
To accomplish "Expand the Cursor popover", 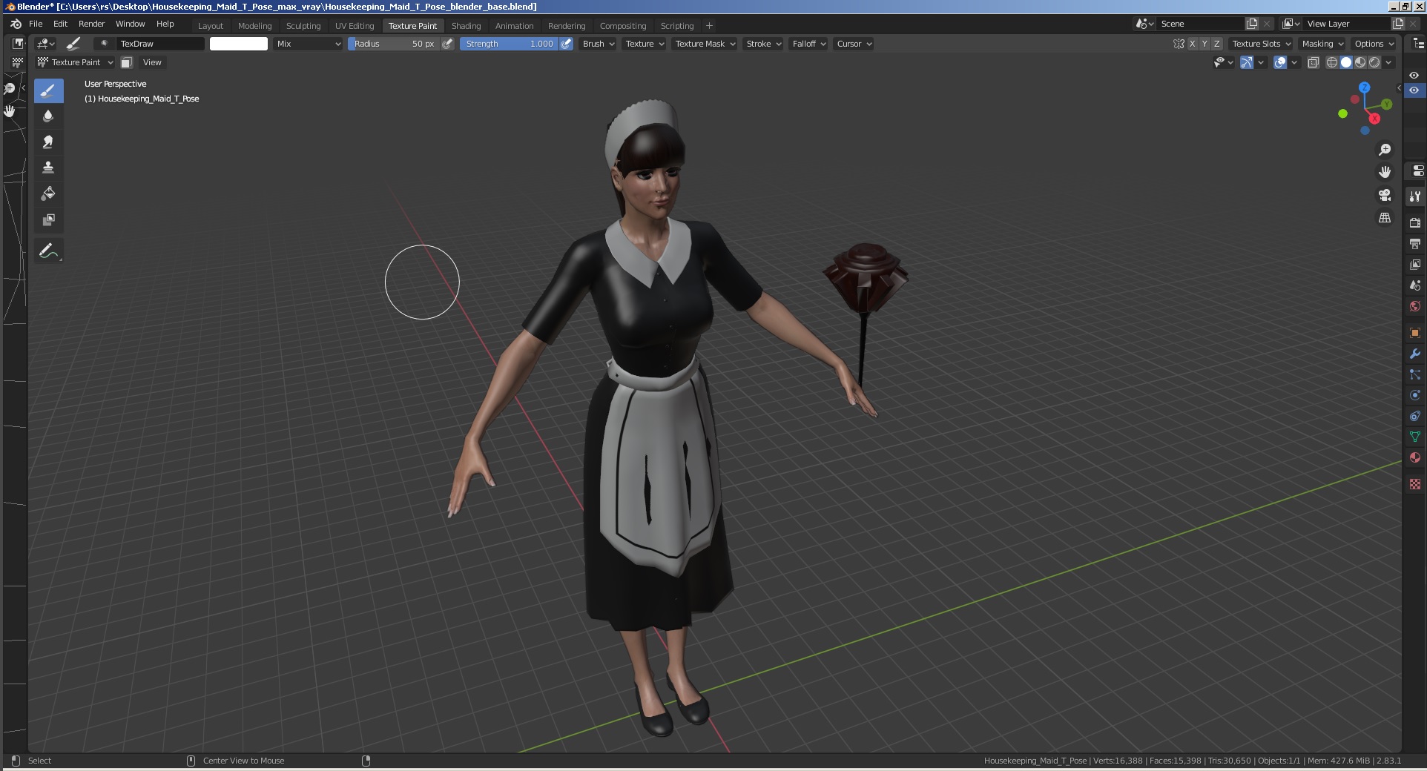I will coord(854,44).
